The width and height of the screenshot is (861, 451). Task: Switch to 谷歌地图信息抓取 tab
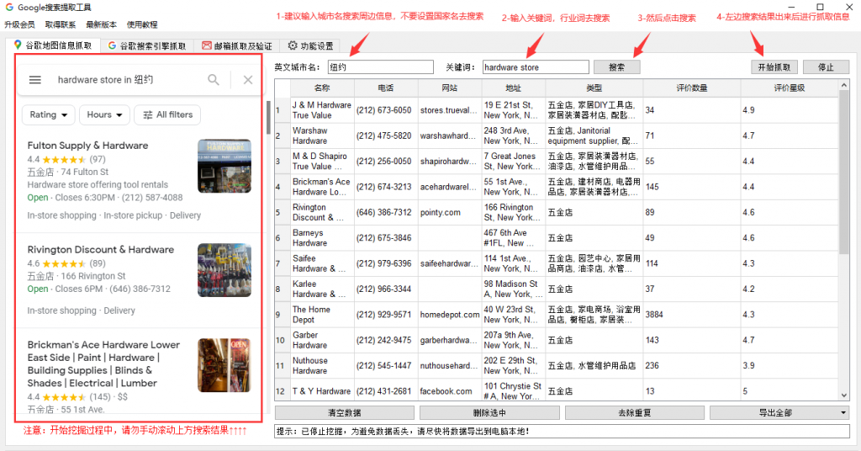point(53,45)
